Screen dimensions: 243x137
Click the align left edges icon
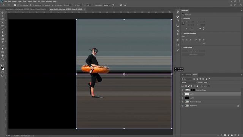(x=183, y=40)
